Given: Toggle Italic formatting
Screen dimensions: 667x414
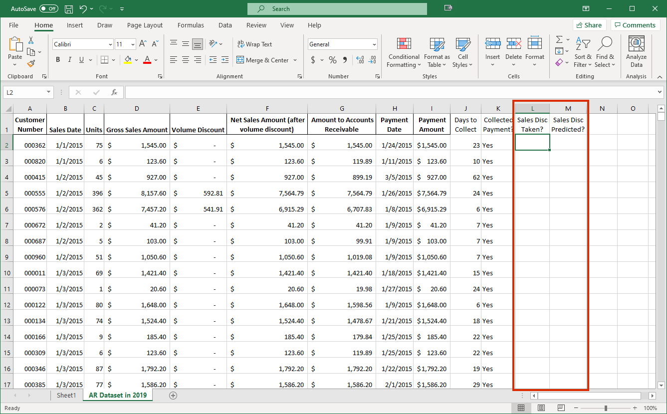Looking at the screenshot, I should [70, 60].
